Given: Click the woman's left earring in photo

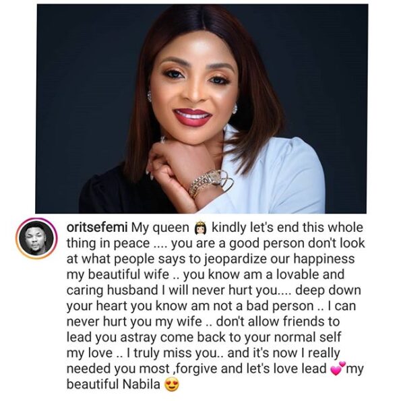Looking at the screenshot, I should 150,96.
